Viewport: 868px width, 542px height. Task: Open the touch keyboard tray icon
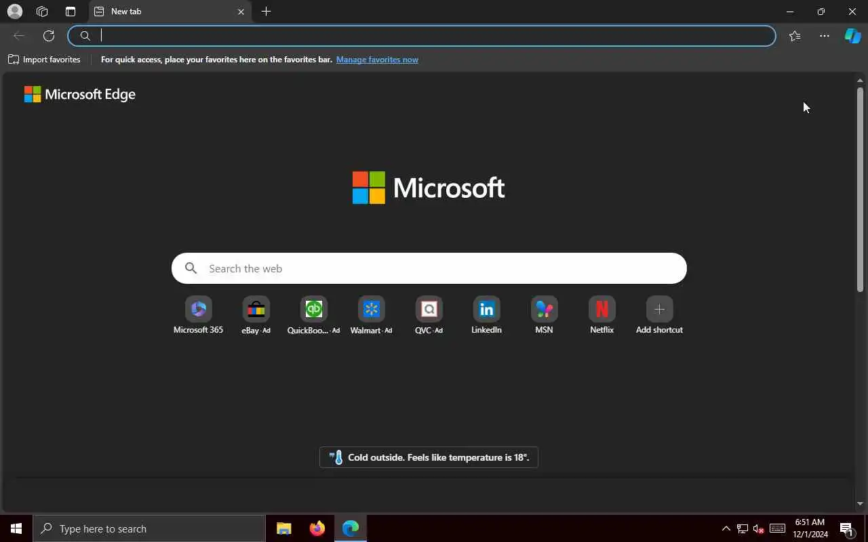[x=778, y=528]
